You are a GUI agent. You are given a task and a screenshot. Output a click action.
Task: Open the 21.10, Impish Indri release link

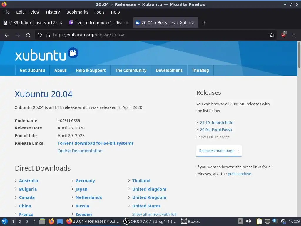[217, 123]
